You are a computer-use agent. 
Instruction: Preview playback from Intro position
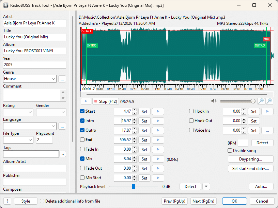coord(158,121)
